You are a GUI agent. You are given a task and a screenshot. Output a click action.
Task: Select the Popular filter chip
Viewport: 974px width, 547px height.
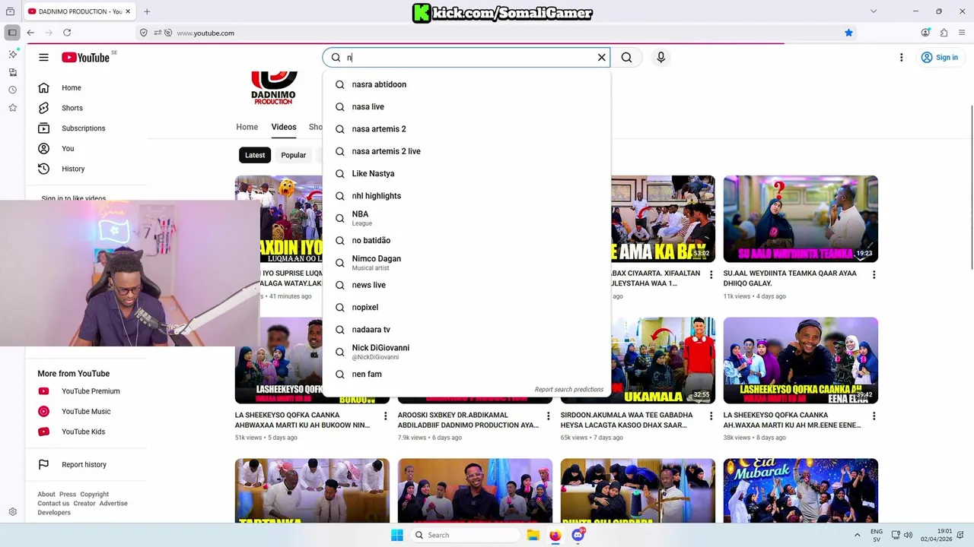pos(293,155)
